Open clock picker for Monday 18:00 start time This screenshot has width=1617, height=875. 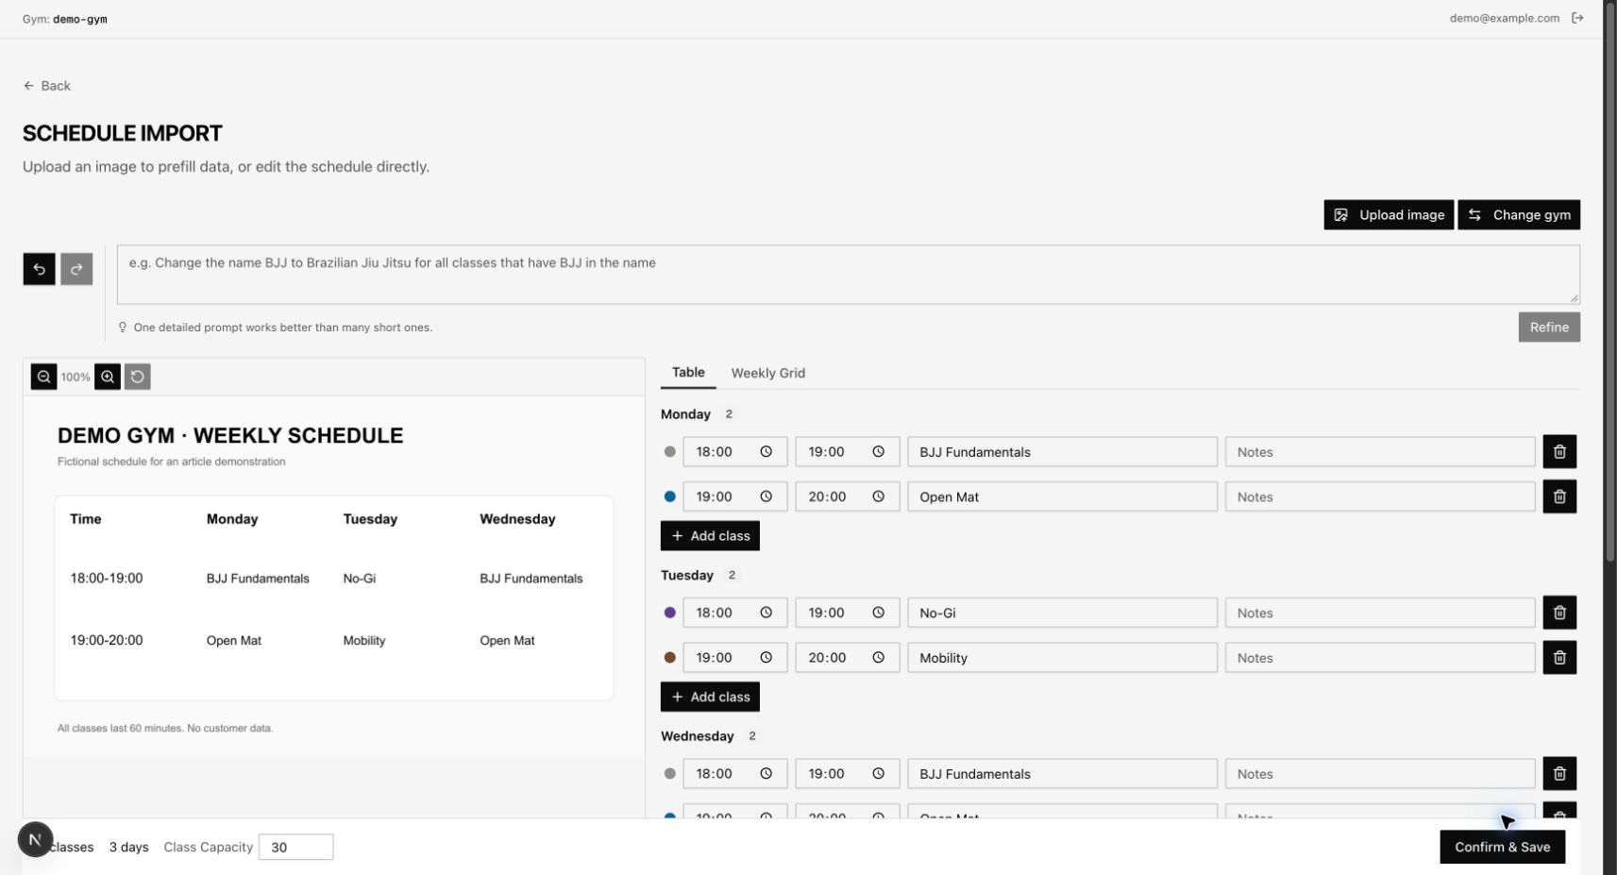pyautogui.click(x=766, y=452)
